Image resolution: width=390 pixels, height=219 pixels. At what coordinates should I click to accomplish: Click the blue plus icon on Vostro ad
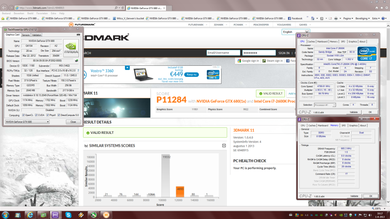tap(127, 68)
